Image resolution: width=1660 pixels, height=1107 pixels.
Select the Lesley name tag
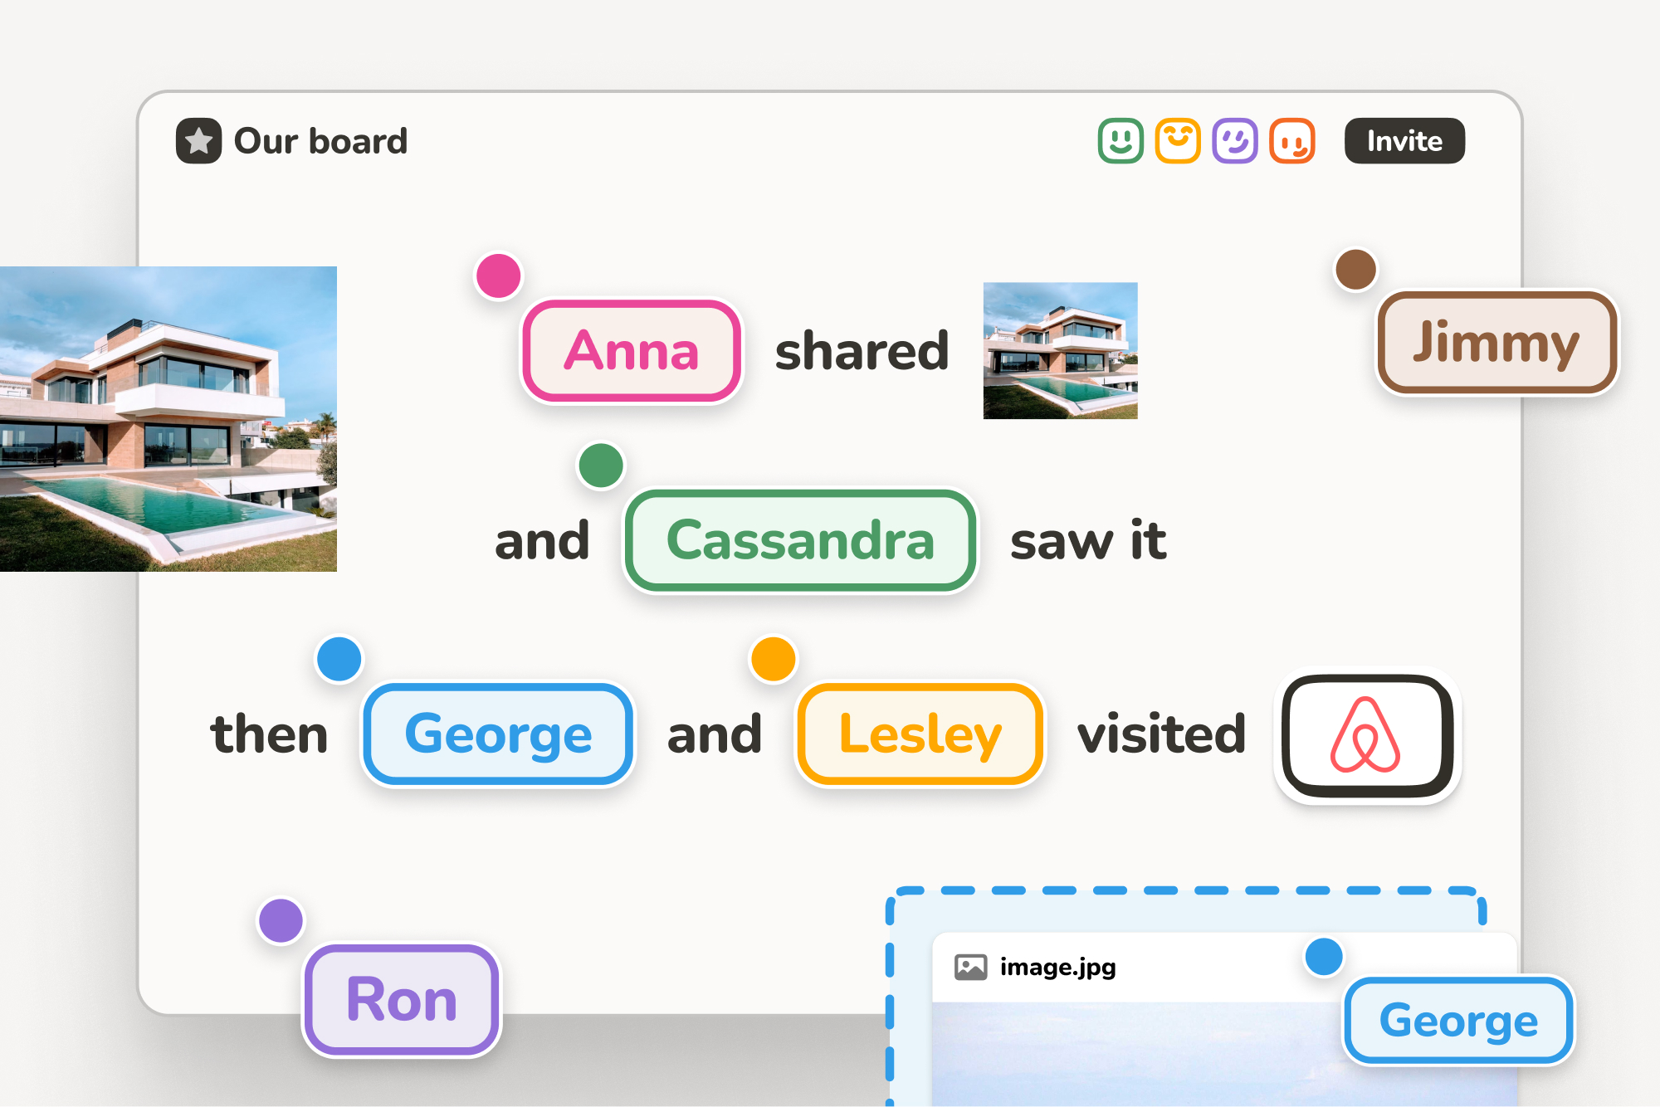pos(920,734)
